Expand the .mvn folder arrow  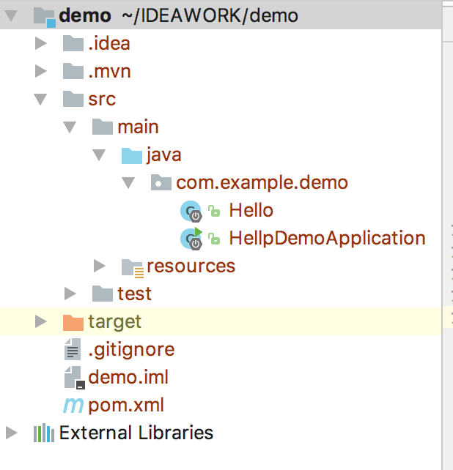pyautogui.click(x=41, y=71)
